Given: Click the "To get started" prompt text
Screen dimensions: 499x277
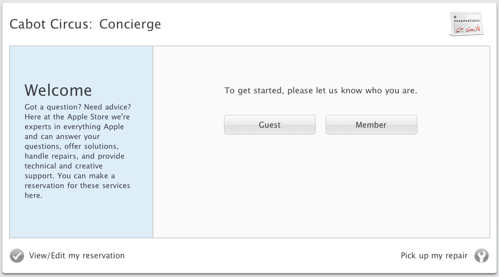Looking at the screenshot, I should click(321, 91).
